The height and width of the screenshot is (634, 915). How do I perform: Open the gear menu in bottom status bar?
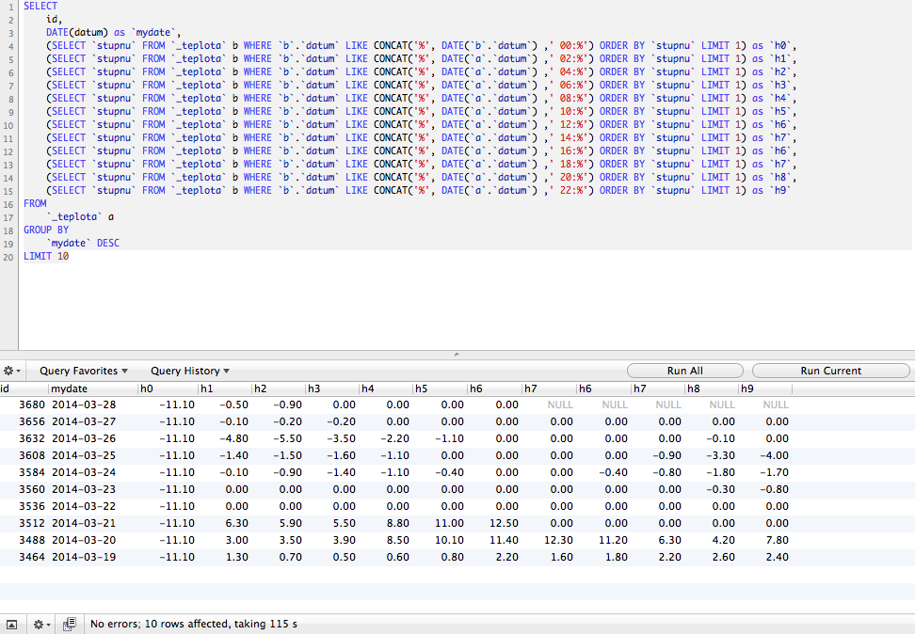(40, 625)
